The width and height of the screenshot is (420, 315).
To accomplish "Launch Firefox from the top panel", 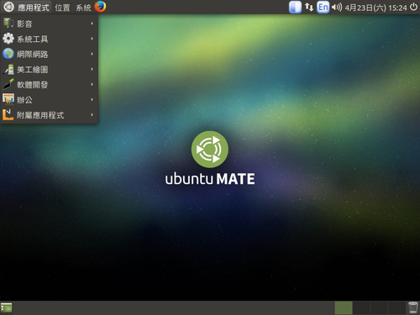I will (x=100, y=7).
